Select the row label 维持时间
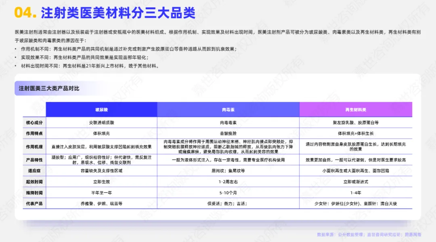Viewport: 436px width, 242px height. [x=34, y=192]
